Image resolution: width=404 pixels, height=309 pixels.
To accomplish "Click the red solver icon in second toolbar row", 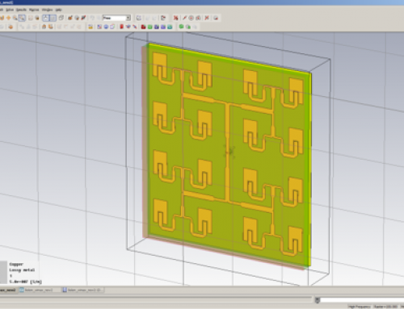I will tap(143, 27).
